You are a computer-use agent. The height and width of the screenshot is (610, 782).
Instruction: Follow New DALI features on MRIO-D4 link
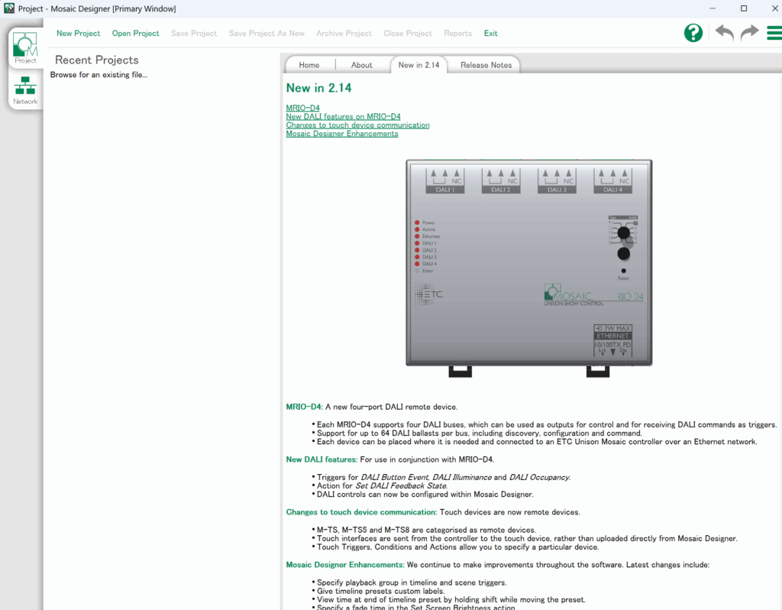click(x=343, y=116)
